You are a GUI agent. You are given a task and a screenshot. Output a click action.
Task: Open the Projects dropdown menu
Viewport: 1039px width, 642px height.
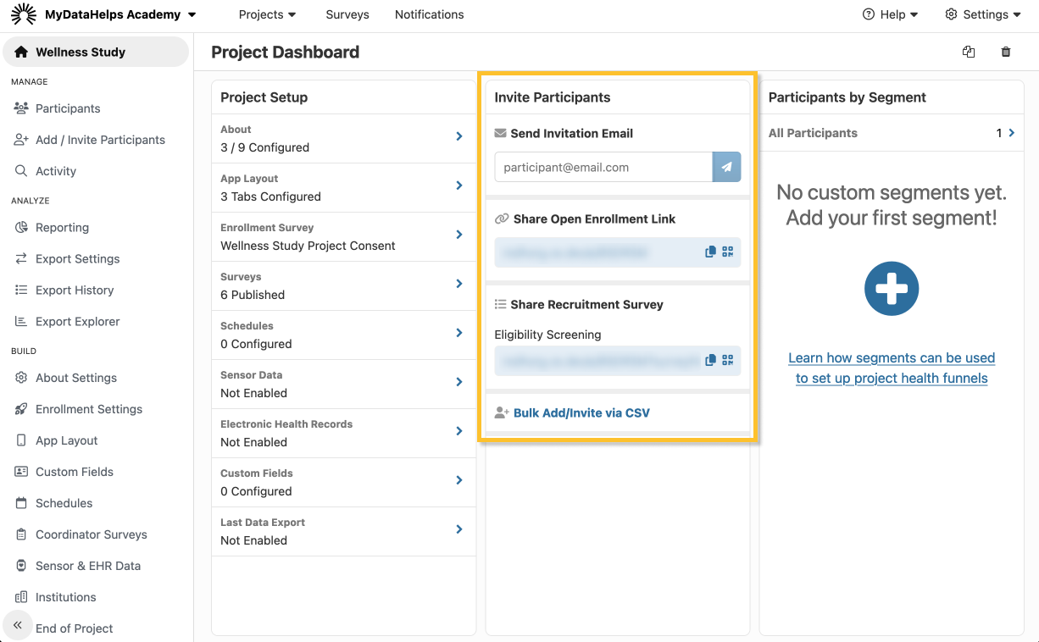[267, 14]
